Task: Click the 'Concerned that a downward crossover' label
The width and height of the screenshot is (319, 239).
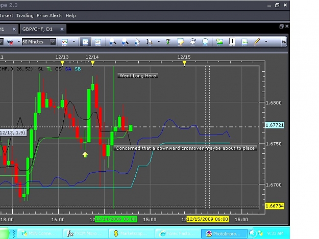Action: pos(185,148)
